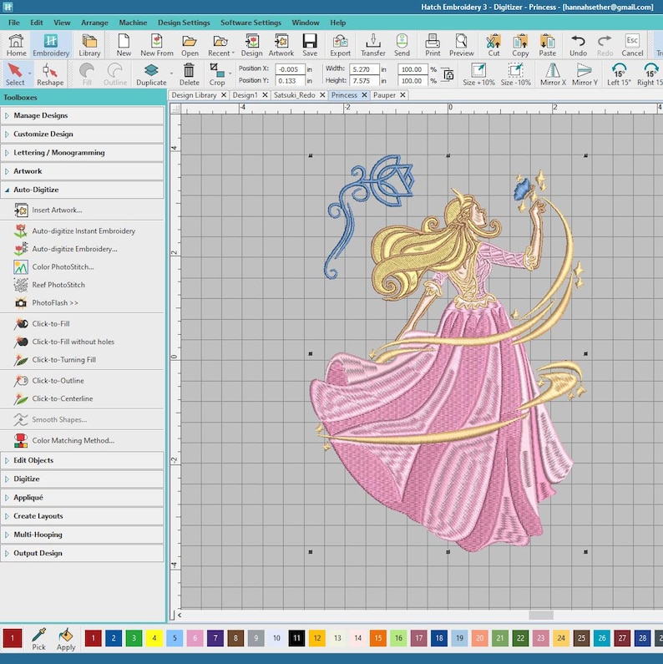Pick orange color swatch 12
The image size is (663, 664).
(x=317, y=638)
